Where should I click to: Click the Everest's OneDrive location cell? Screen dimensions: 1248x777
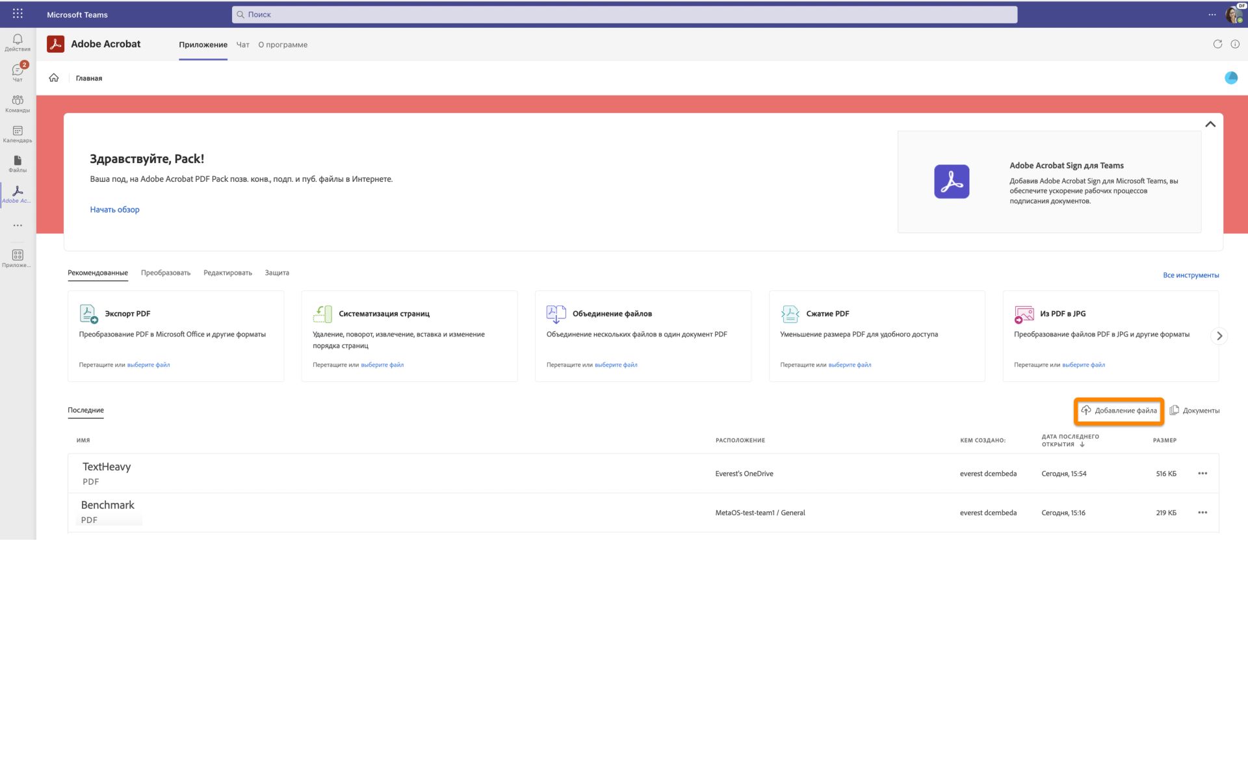point(744,474)
